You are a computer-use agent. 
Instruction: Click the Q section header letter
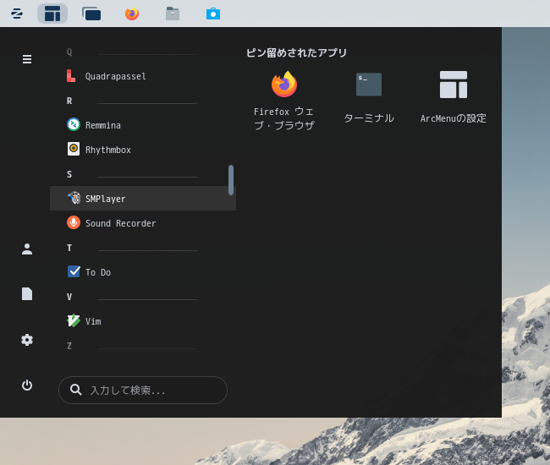click(69, 52)
